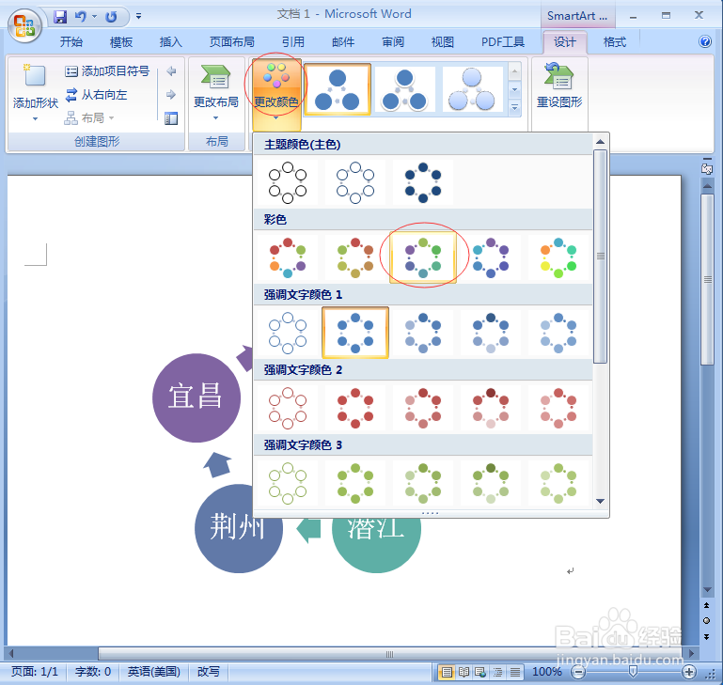Save the document with the floppy icon

[60, 17]
